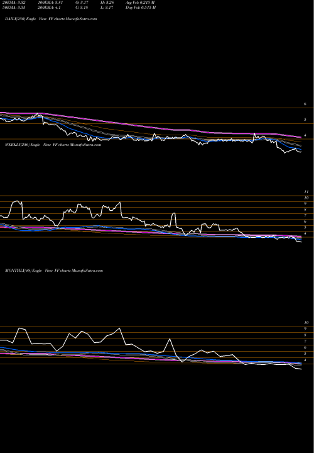Click the daily chart axis label 6
Viewport: 314px width, 453px height.
pyautogui.click(x=305, y=104)
